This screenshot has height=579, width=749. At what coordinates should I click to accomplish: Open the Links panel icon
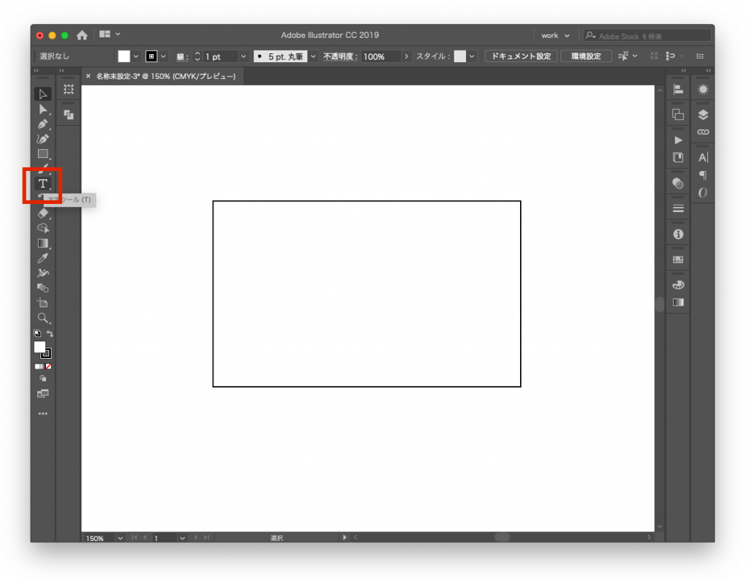coord(703,132)
